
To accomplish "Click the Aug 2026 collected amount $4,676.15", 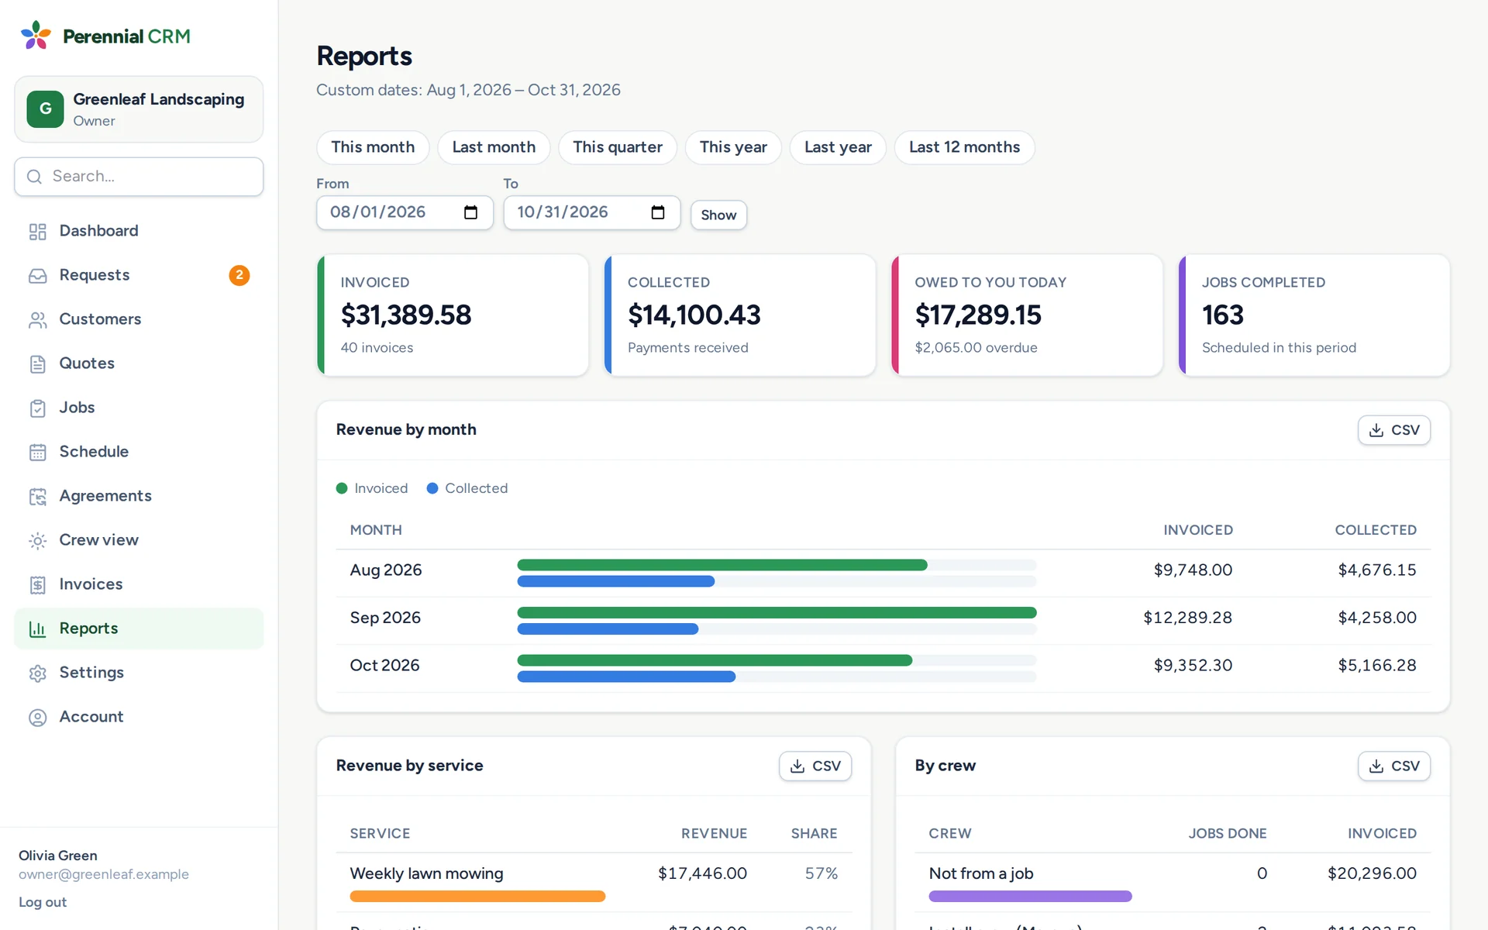I will point(1376,570).
